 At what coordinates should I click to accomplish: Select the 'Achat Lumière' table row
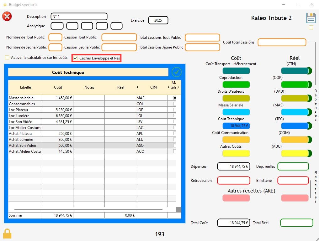tap(25, 140)
